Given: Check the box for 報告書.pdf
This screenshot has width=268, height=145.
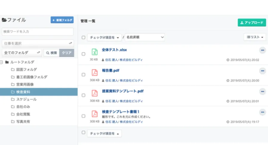Looking at the screenshot, I should point(83,75).
